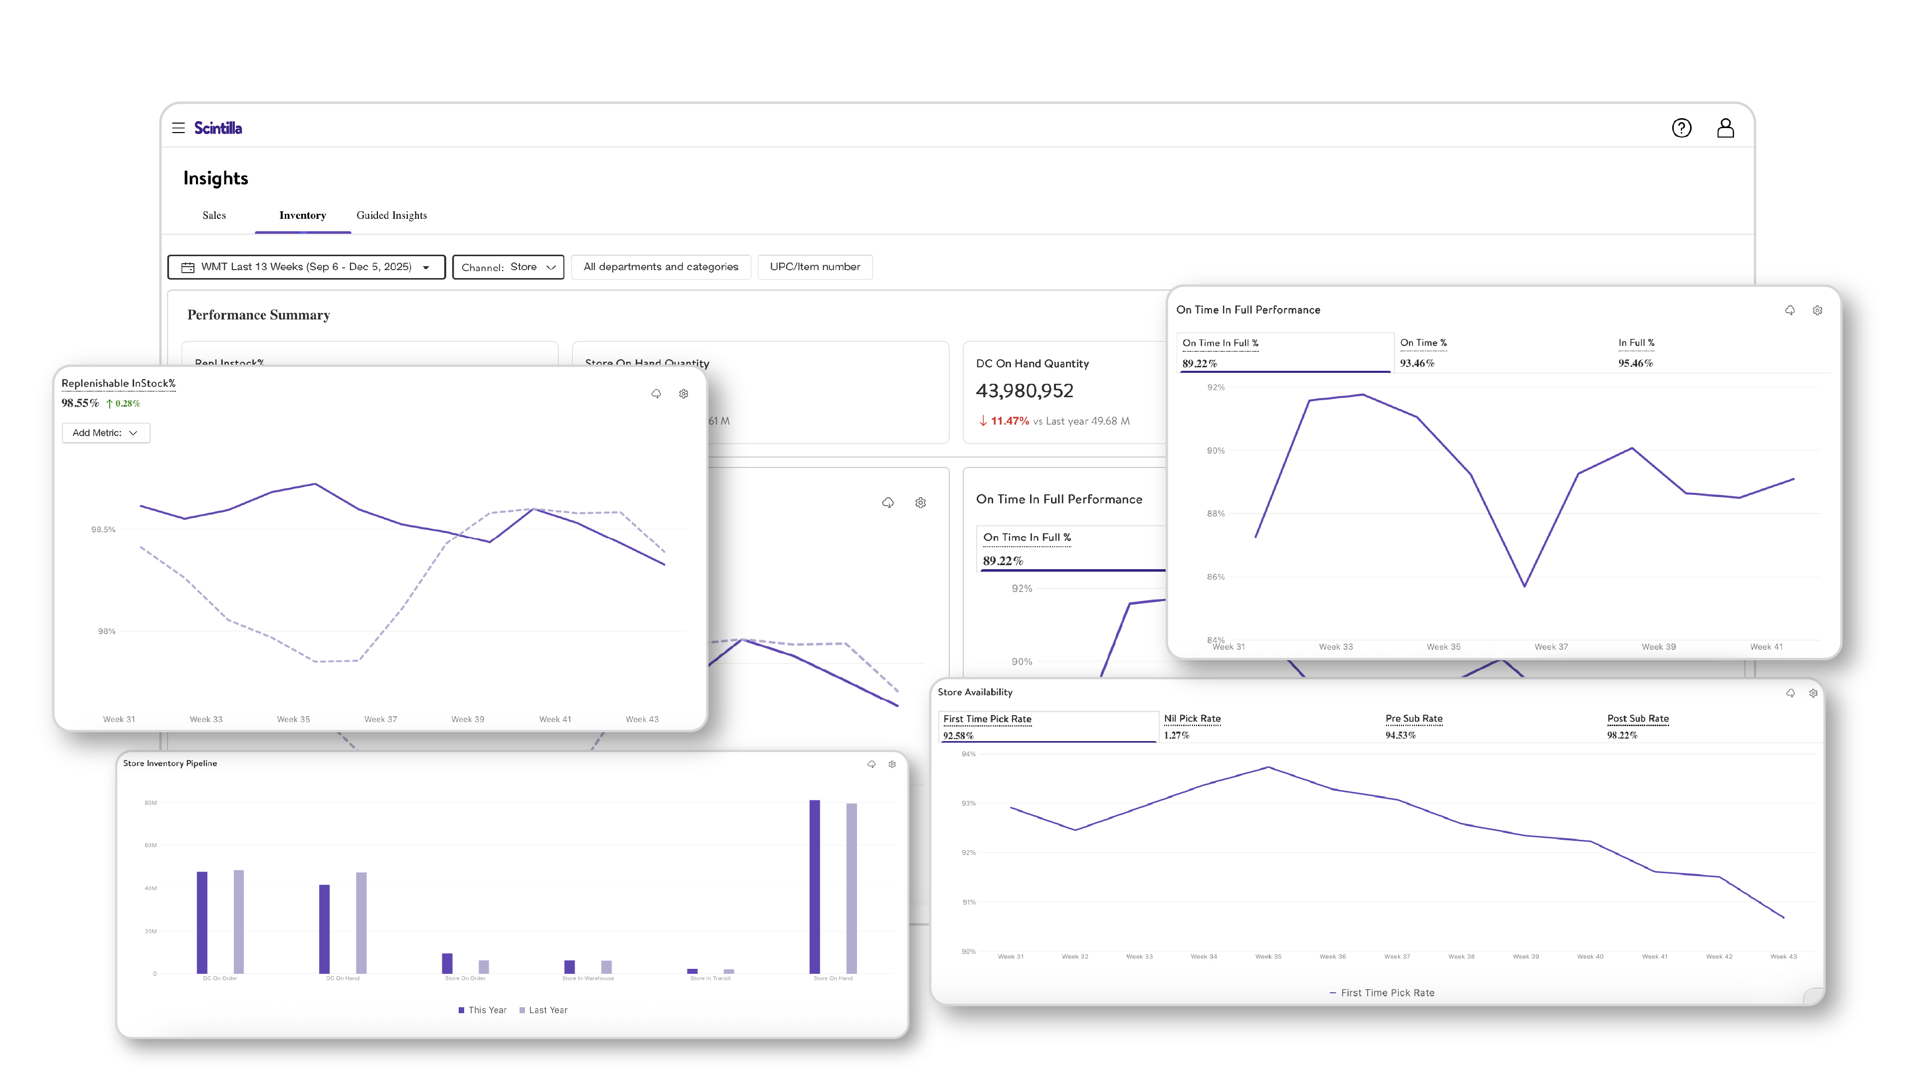This screenshot has width=1915, height=1077.
Task: Toggle This Year legend series
Action: 483,1010
